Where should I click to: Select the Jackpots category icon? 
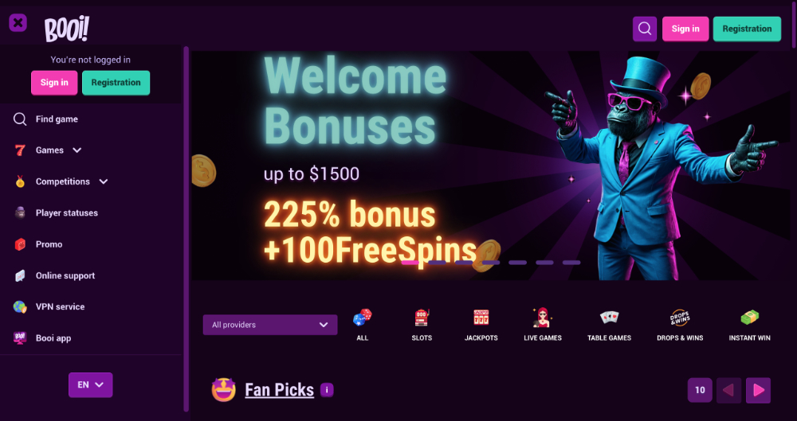(x=481, y=318)
